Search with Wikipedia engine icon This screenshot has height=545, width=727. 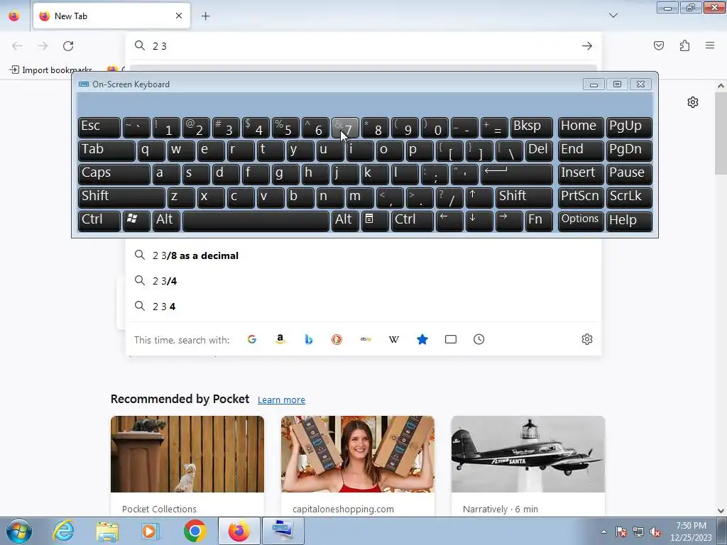click(393, 339)
